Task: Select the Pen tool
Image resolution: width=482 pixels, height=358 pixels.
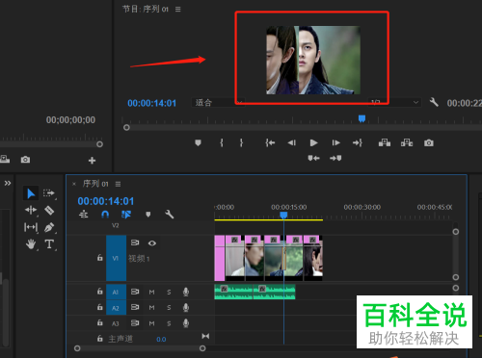Action: point(49,227)
